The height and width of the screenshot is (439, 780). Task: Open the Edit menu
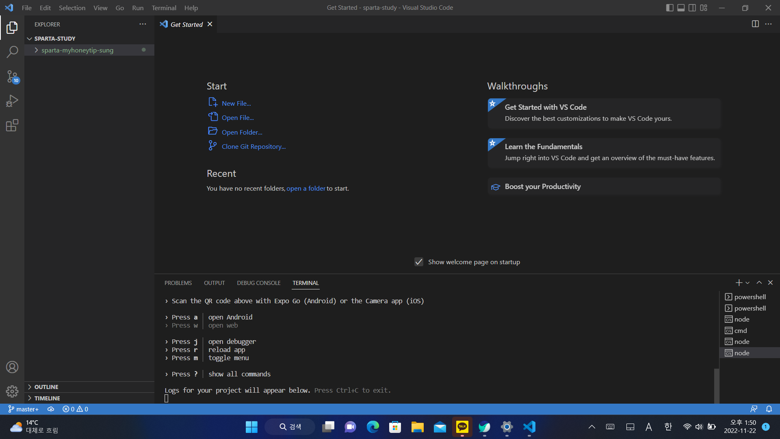[x=45, y=8]
